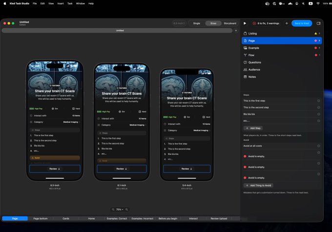Click the Add Thing to Avoid button
Image resolution: width=332 pixels, height=232 pixels.
point(258,185)
